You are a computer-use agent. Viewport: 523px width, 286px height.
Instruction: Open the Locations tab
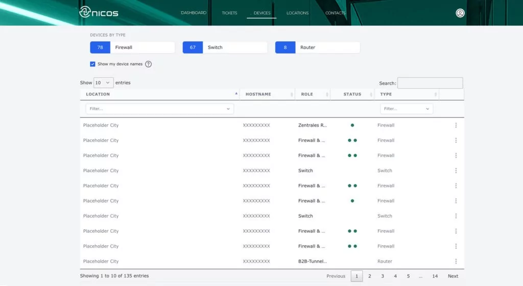point(298,13)
